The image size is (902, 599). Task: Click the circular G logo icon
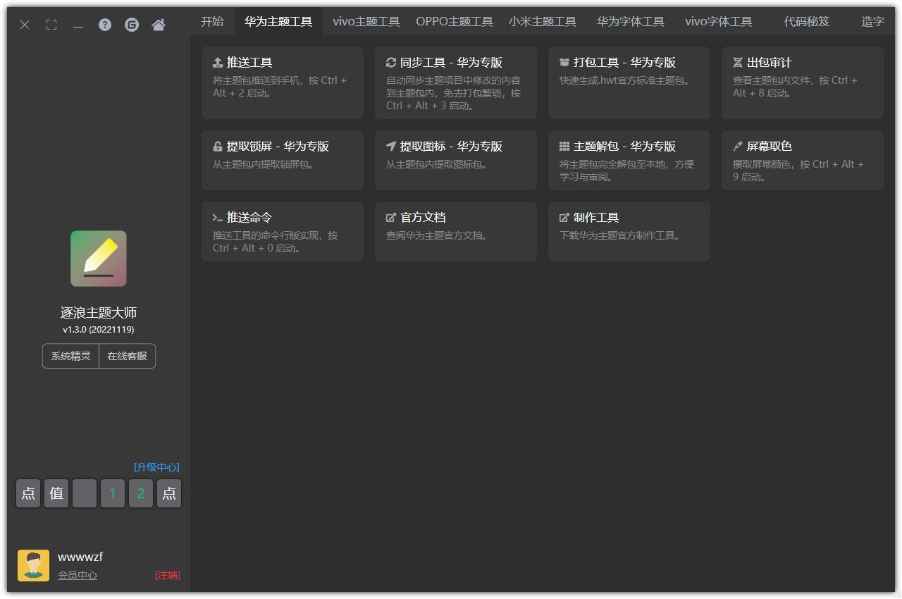132,25
